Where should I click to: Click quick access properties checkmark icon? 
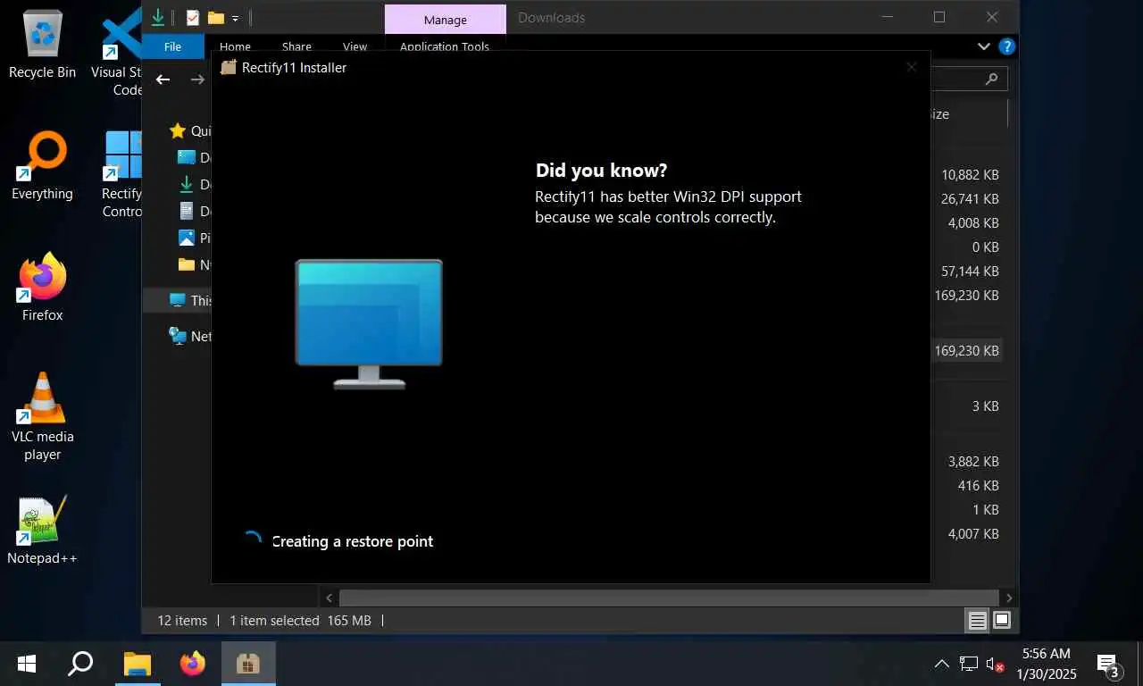pos(192,17)
